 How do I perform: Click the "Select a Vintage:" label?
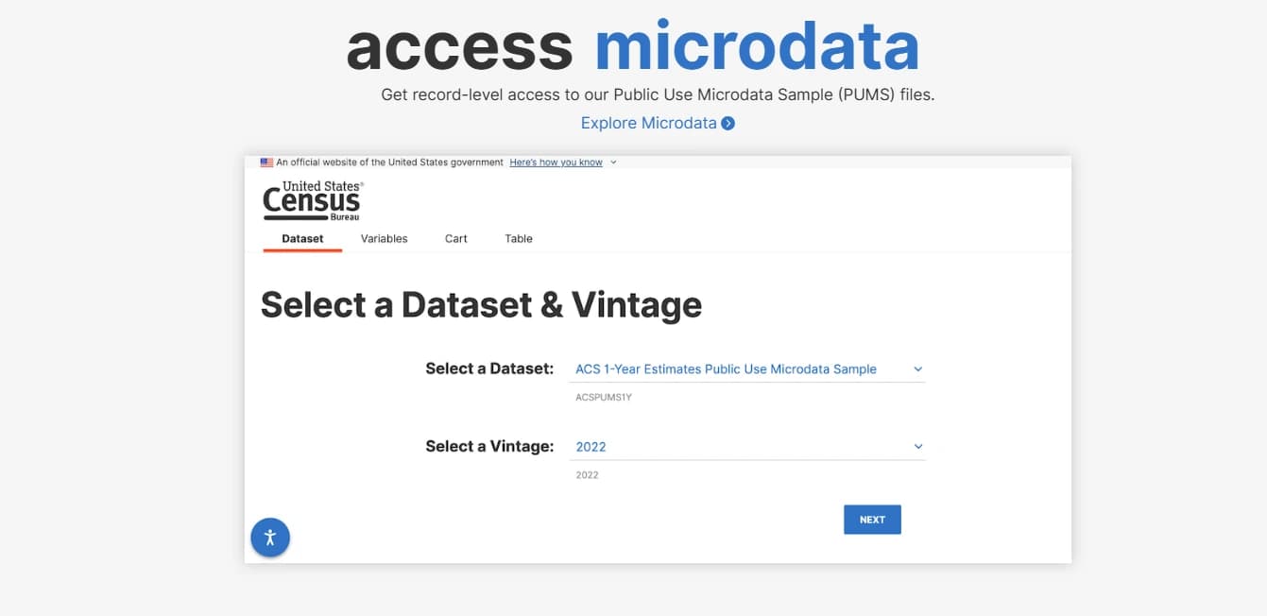(489, 447)
